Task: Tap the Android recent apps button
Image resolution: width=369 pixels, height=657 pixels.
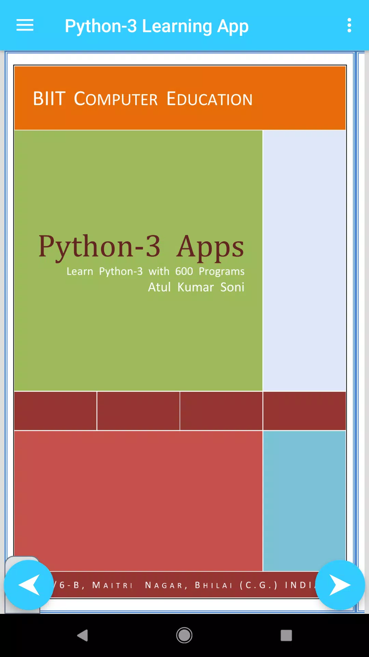Action: pyautogui.click(x=286, y=635)
